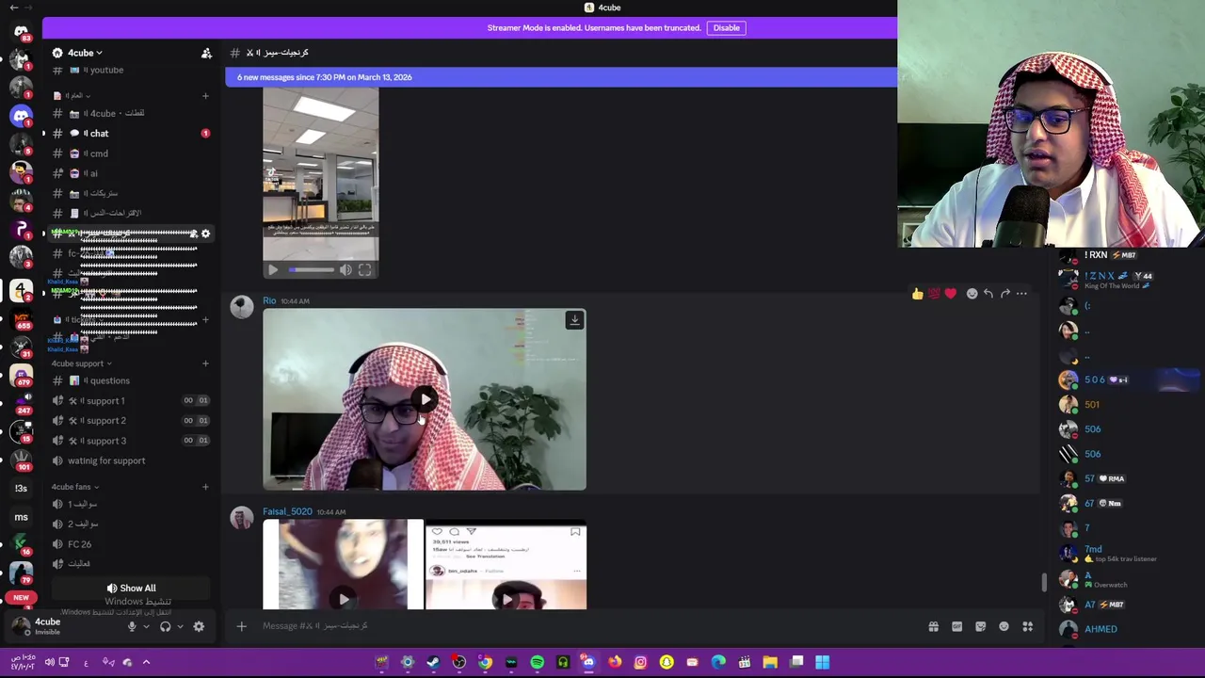Screen dimensions: 1205x678
Task: Join support 3 voice channel
Action: (x=132, y=441)
